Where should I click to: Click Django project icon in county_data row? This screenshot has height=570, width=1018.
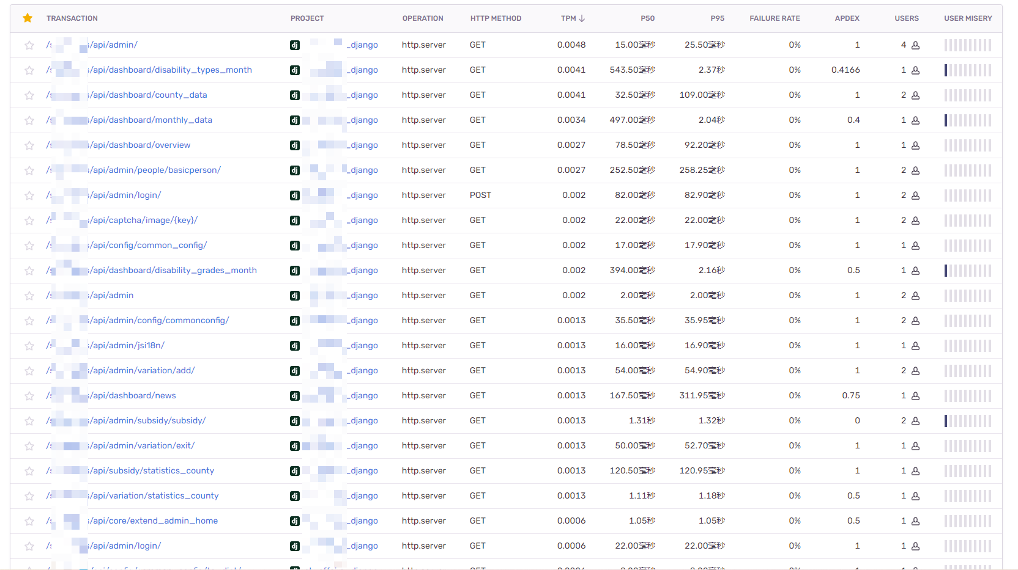point(295,95)
